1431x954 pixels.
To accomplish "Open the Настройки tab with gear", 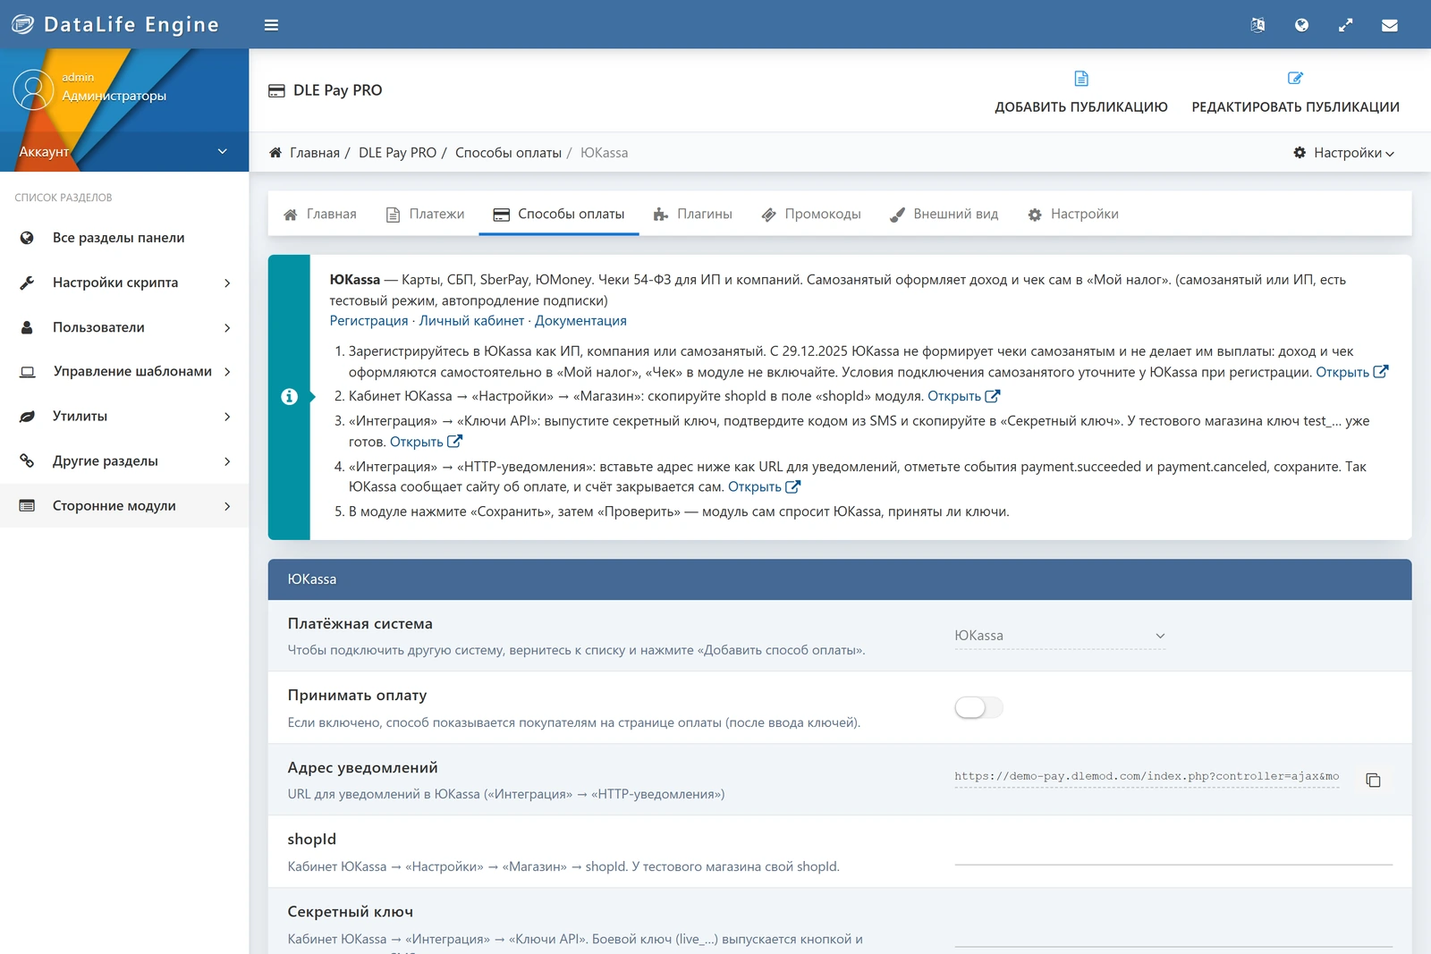I will tap(1073, 215).
